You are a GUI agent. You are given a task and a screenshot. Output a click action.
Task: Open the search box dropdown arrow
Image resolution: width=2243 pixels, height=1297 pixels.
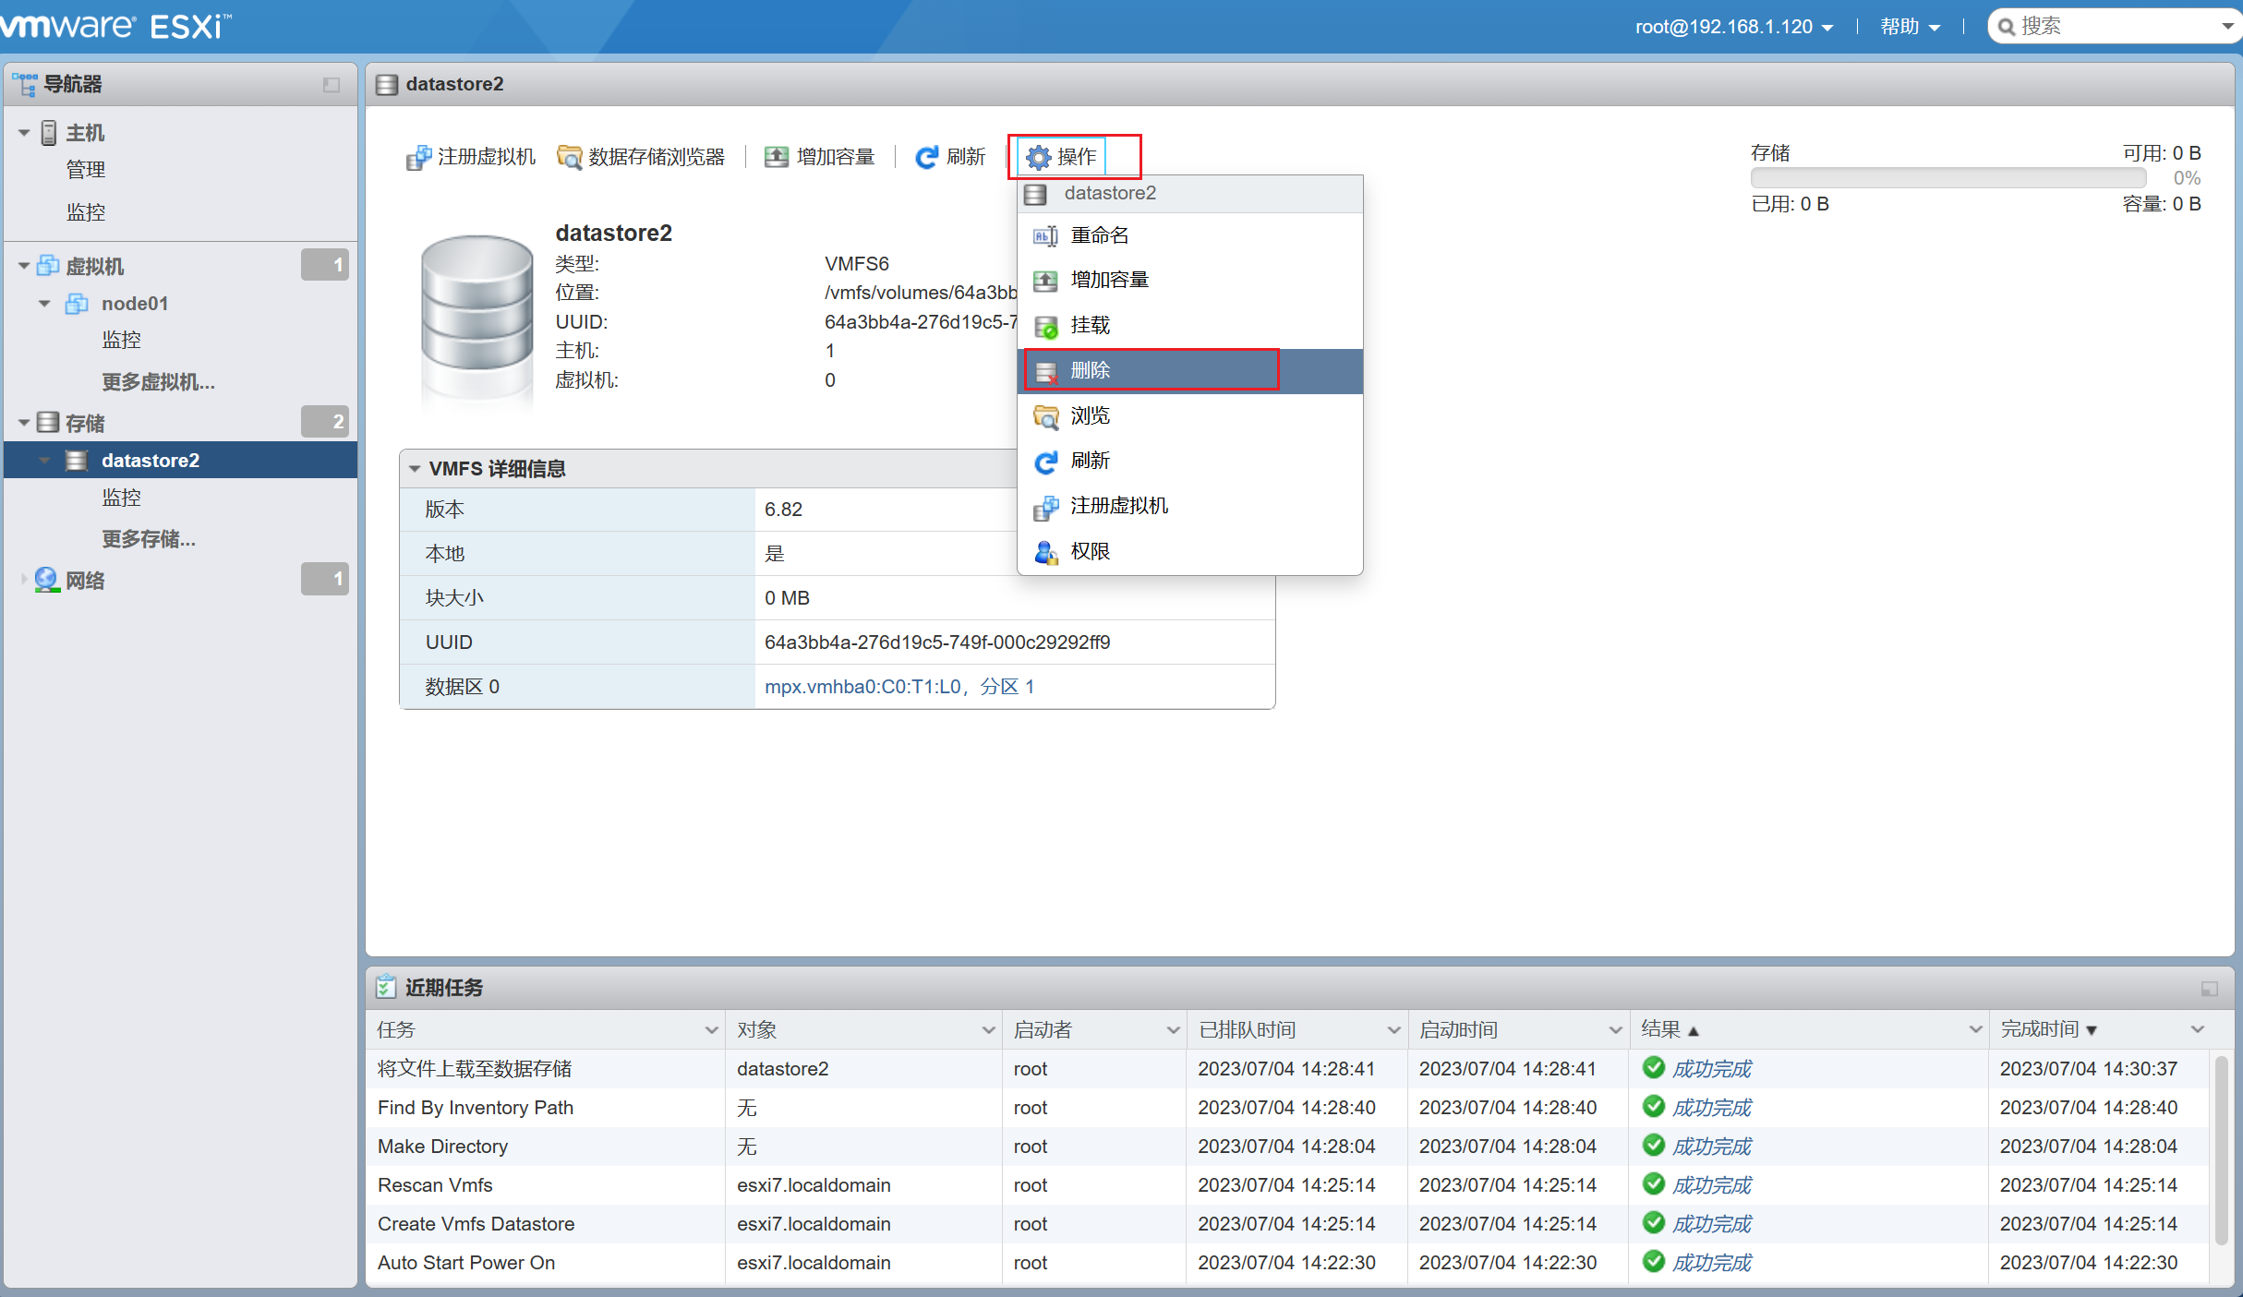pos(2228,27)
